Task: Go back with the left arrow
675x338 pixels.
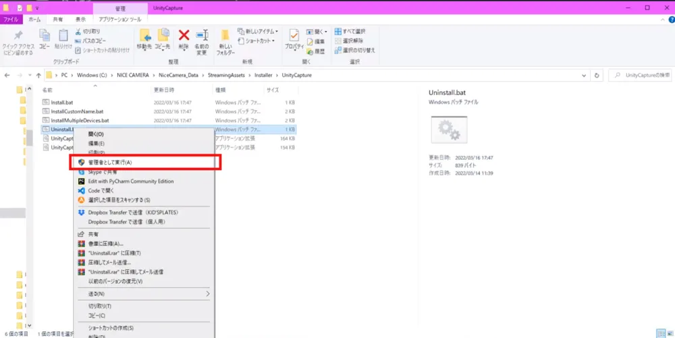Action: click(7, 76)
